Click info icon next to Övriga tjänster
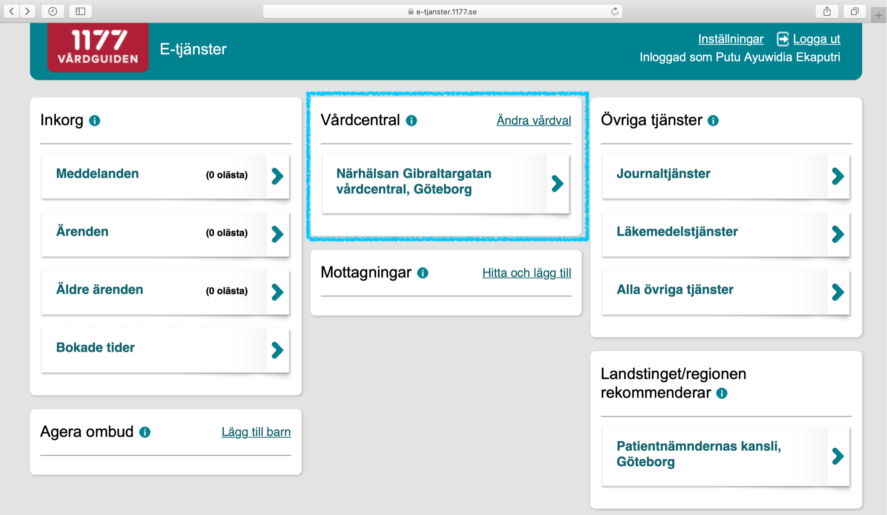 [x=713, y=121]
